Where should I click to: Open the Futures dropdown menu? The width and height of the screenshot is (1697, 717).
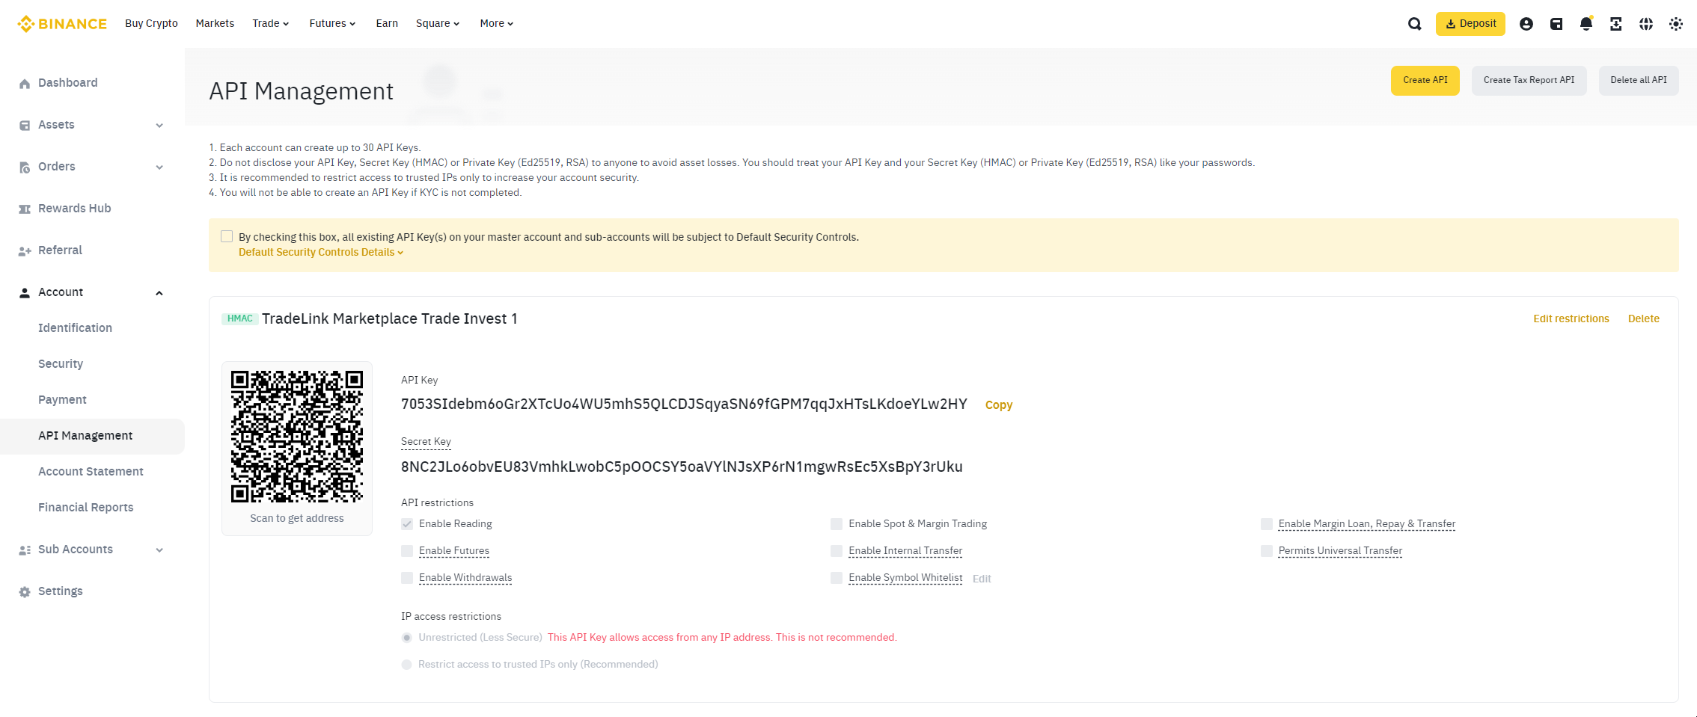(x=332, y=23)
